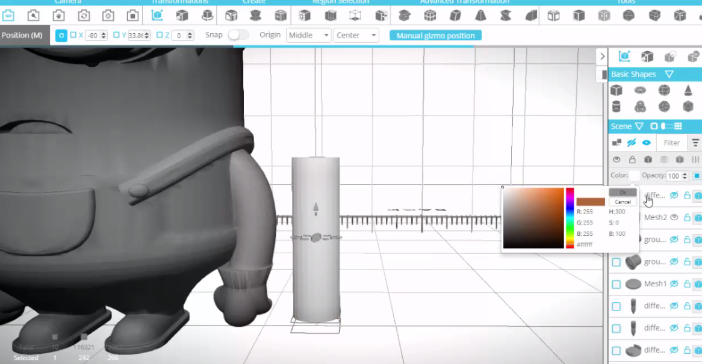Click the Opacity stepper arrows
702x364 pixels.
tap(685, 176)
